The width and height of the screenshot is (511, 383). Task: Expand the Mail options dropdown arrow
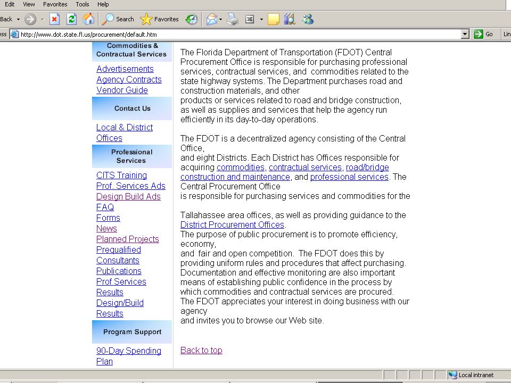[220, 19]
